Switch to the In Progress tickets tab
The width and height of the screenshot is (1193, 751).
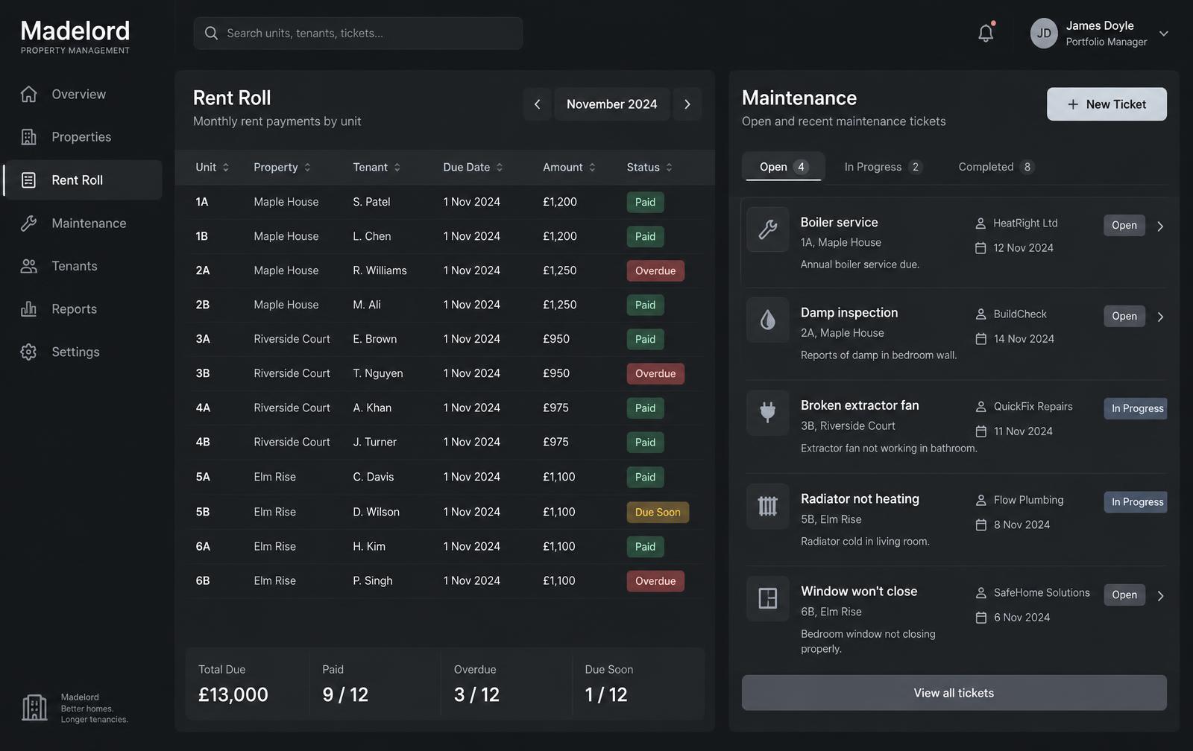883,167
